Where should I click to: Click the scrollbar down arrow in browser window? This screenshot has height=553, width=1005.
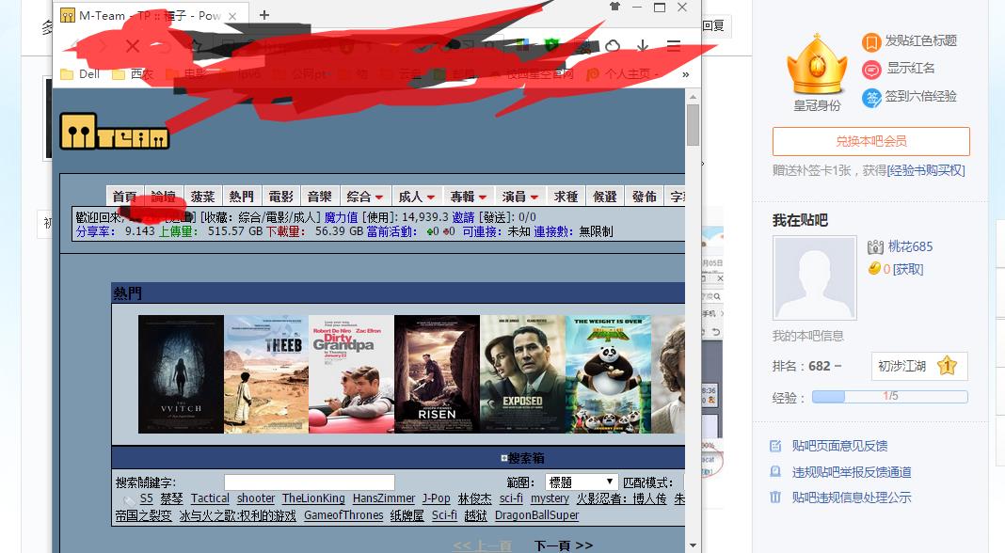pyautogui.click(x=693, y=545)
